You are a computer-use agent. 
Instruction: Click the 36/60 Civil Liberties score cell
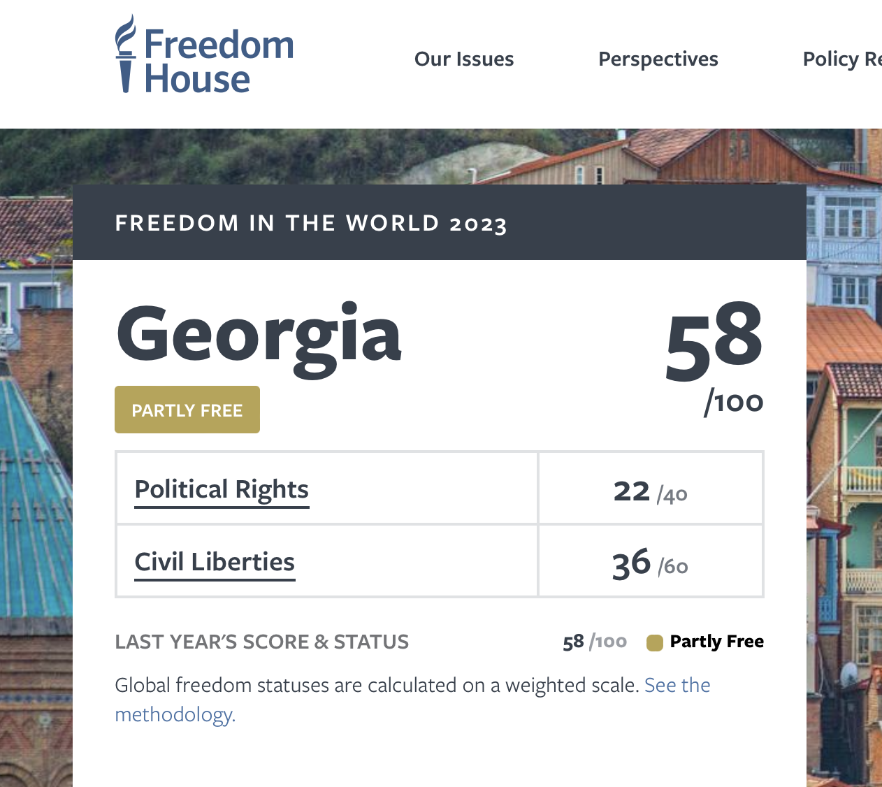tap(650, 564)
